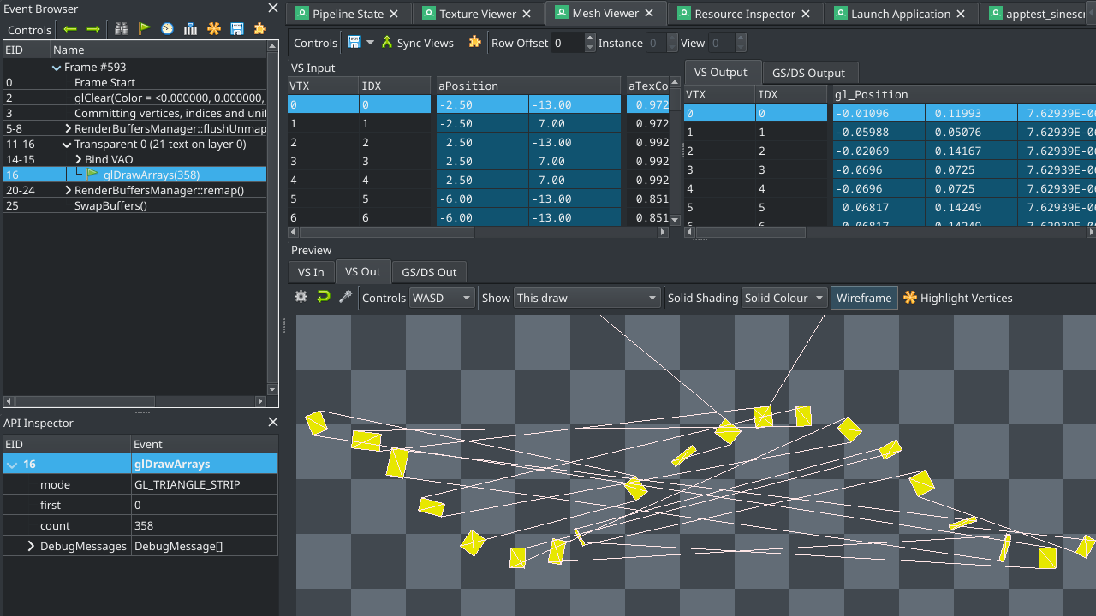Click the gl_Position column header
Viewport: 1096px width, 616px height.
(x=963, y=94)
